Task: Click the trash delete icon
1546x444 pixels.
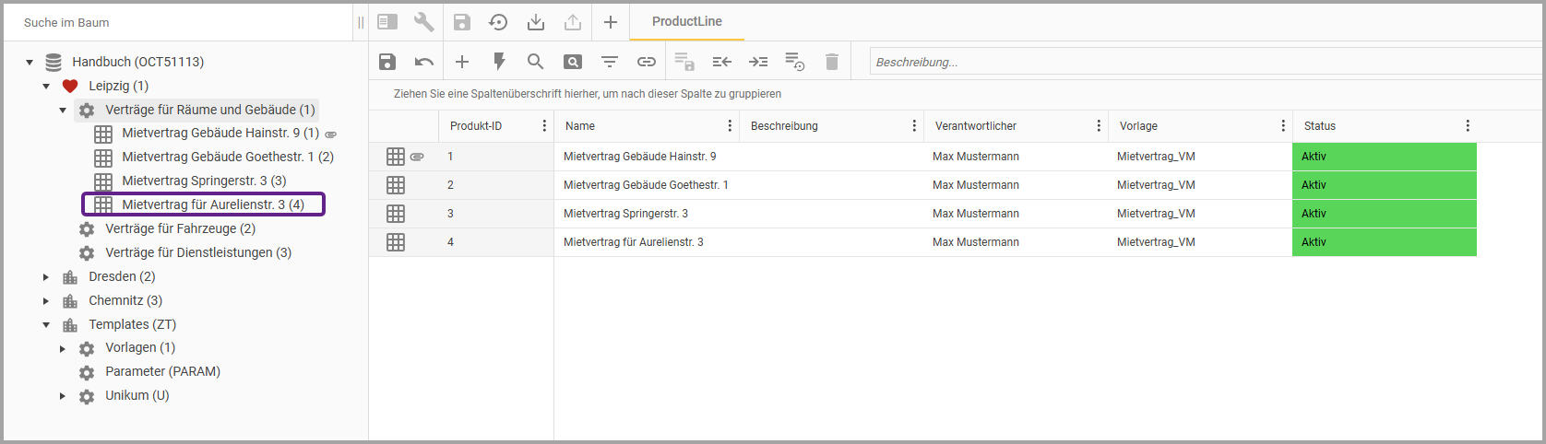Action: (832, 62)
